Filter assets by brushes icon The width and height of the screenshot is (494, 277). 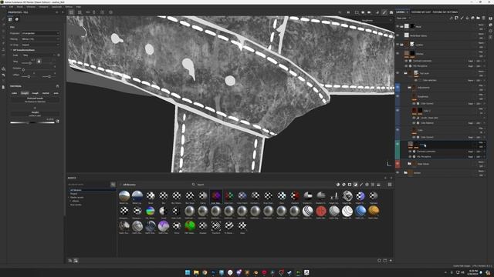click(x=361, y=185)
